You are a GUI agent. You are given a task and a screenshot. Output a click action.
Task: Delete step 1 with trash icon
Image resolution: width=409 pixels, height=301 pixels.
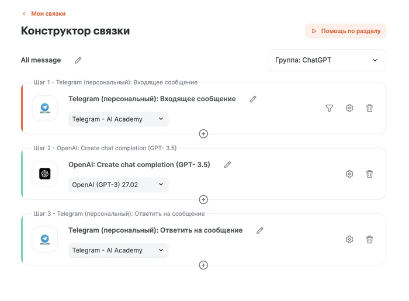[369, 108]
